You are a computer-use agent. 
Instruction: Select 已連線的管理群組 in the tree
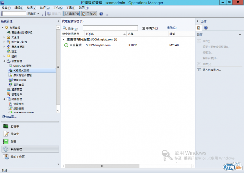22,33
